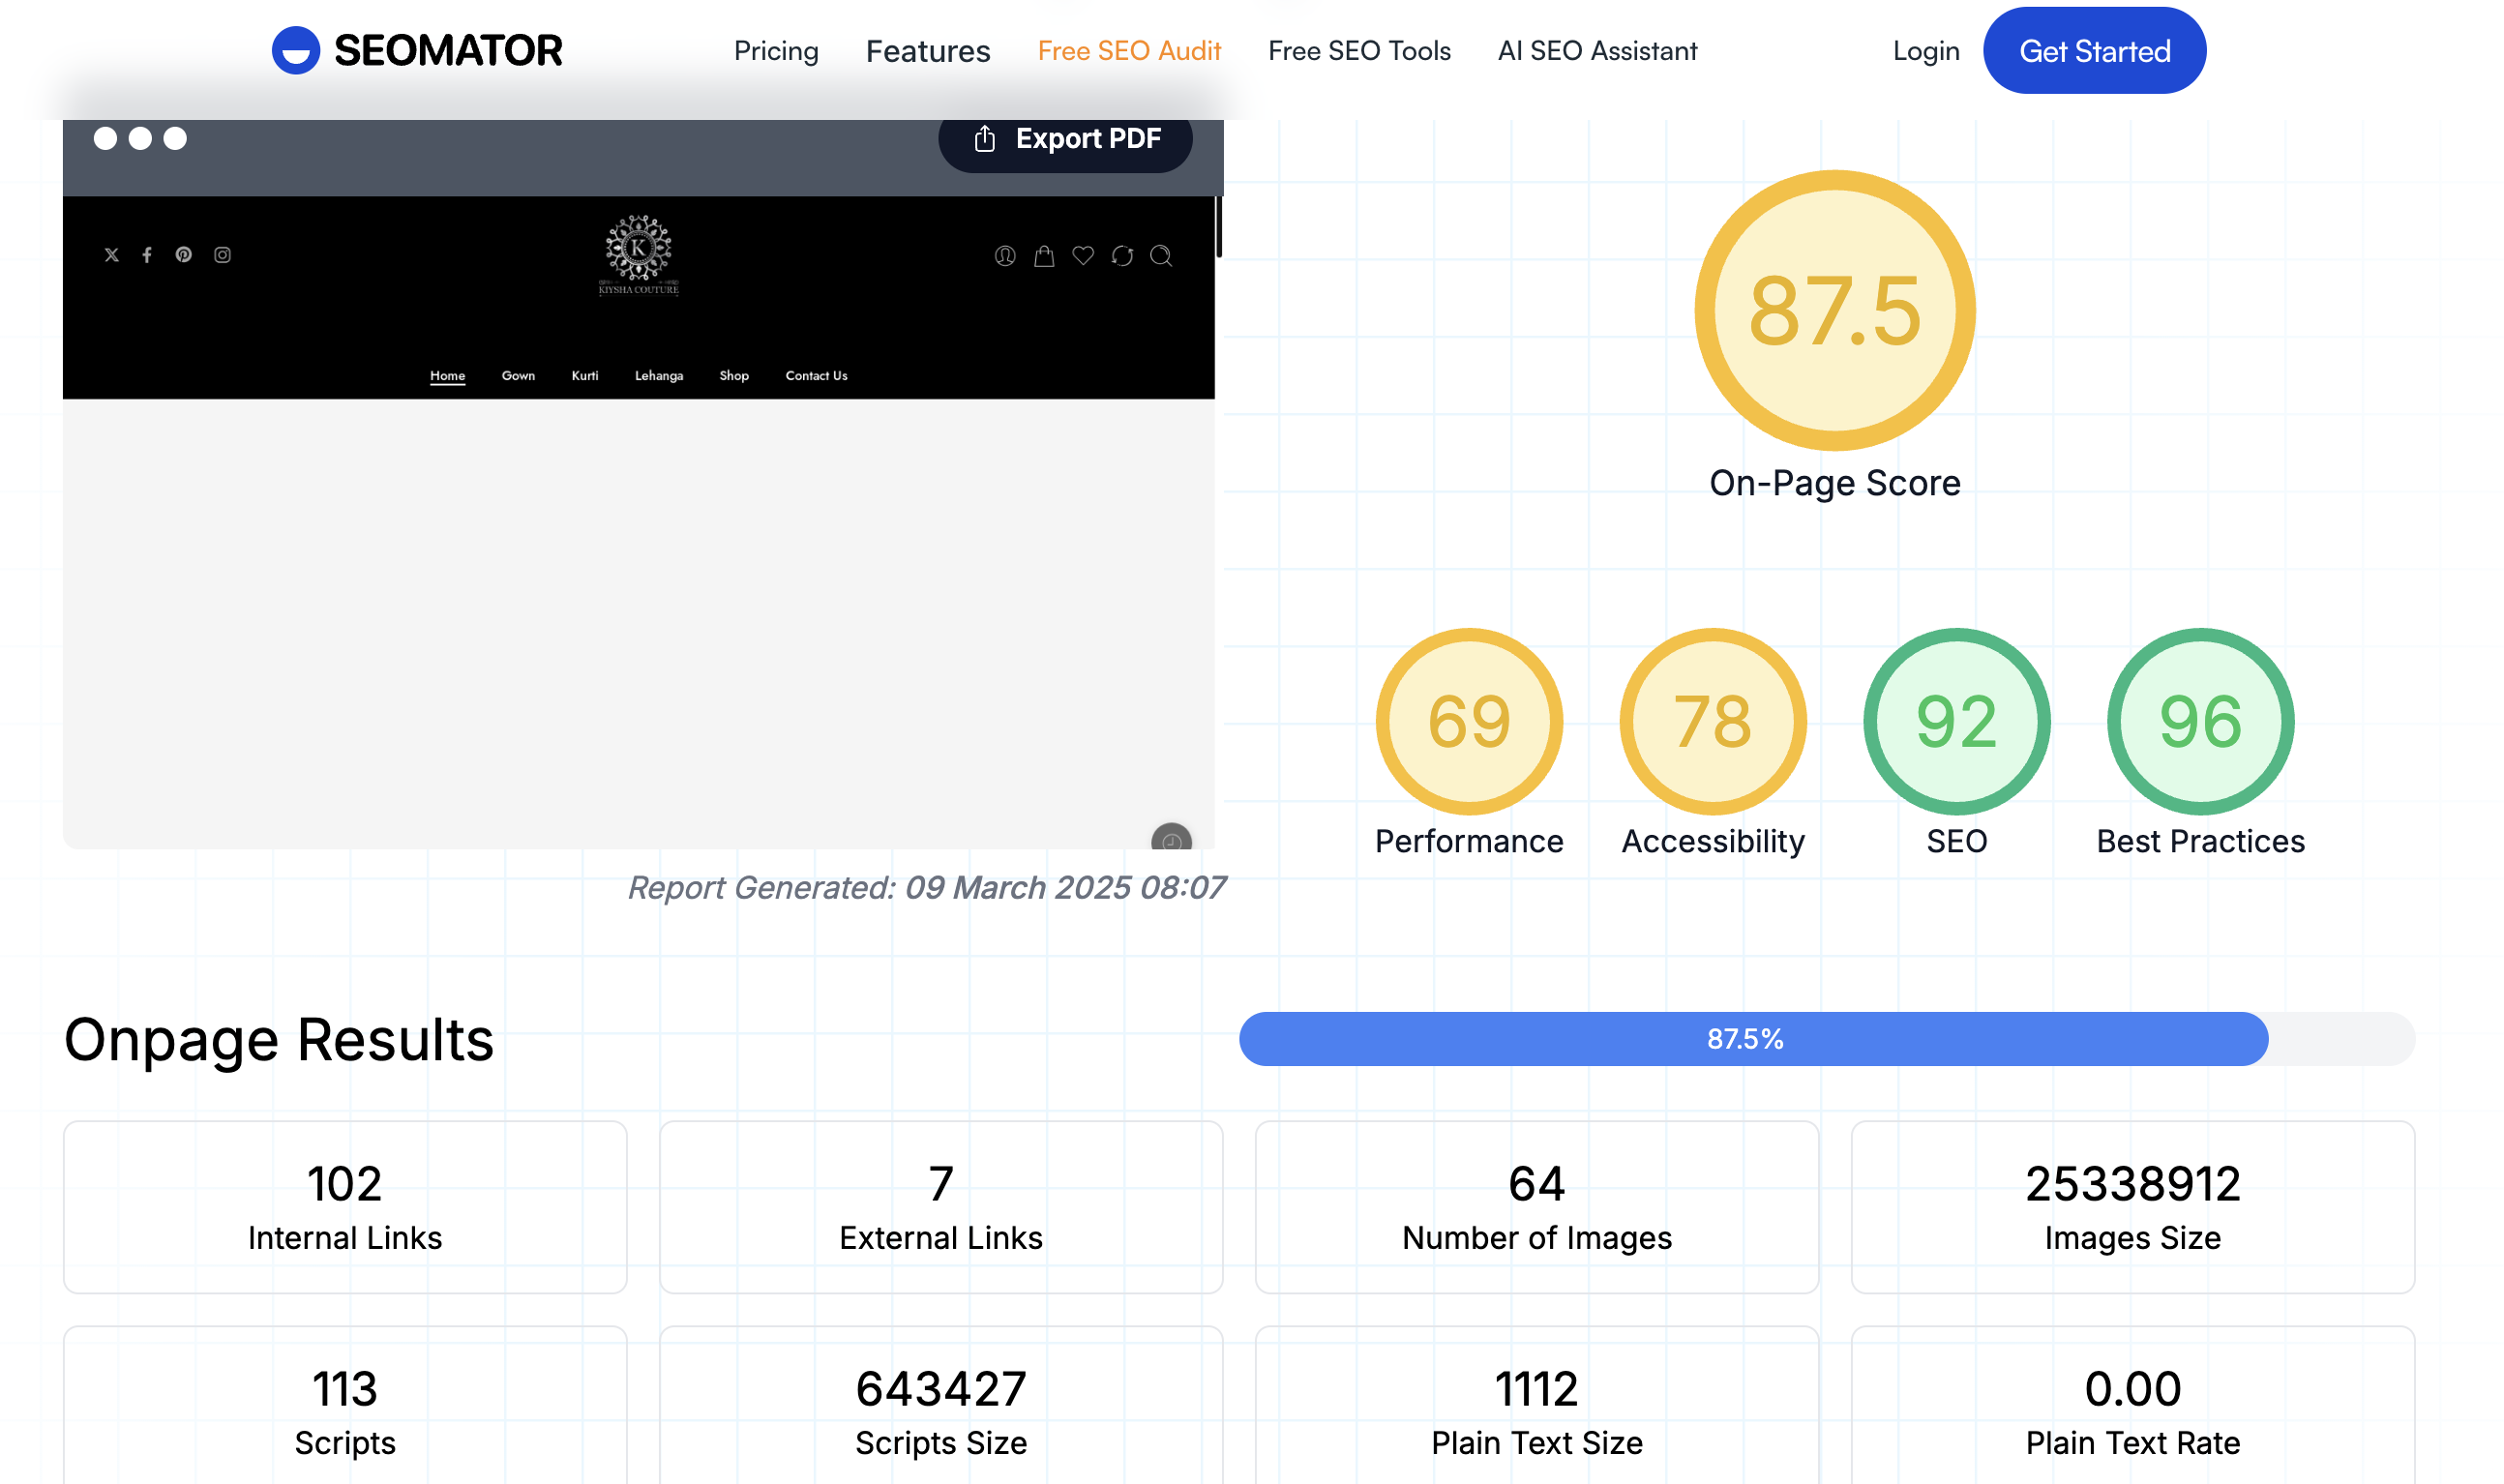Click the search magnifier icon in preview
Image resolution: width=2504 pixels, height=1484 pixels.
tap(1160, 256)
